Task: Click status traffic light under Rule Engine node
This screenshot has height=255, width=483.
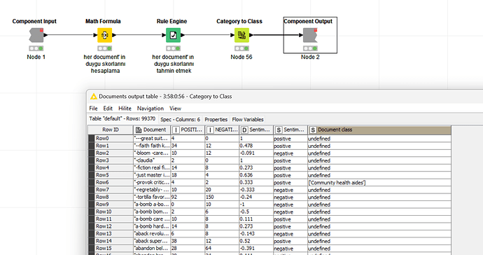Action: pos(173,48)
